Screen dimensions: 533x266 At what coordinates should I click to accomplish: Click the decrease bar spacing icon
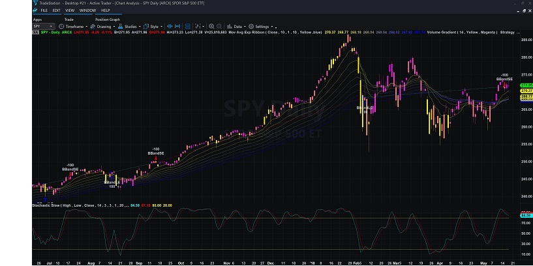170,27
